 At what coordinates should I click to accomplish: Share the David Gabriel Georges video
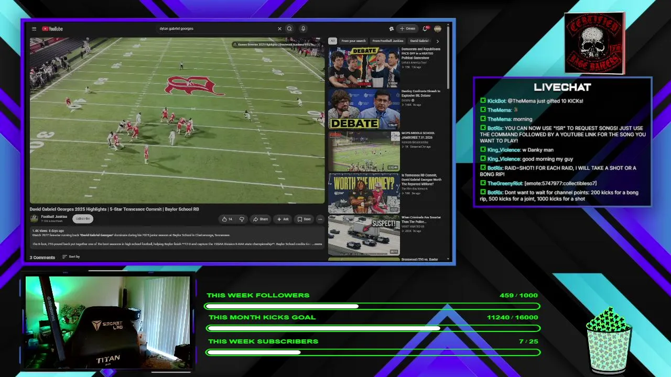[x=260, y=219]
